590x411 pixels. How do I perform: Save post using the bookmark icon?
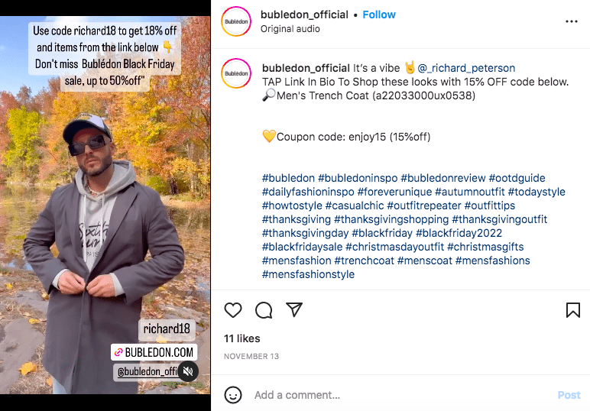point(572,310)
